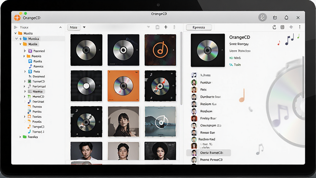316x178 pixels.
Task: Click the circular sync icon in title bar
Action: [x=263, y=18]
